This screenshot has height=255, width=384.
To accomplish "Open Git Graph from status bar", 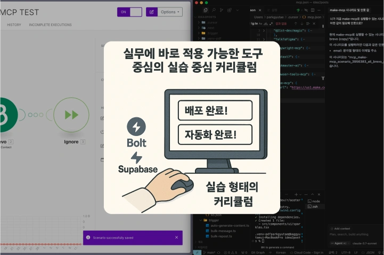I will click(x=258, y=252).
